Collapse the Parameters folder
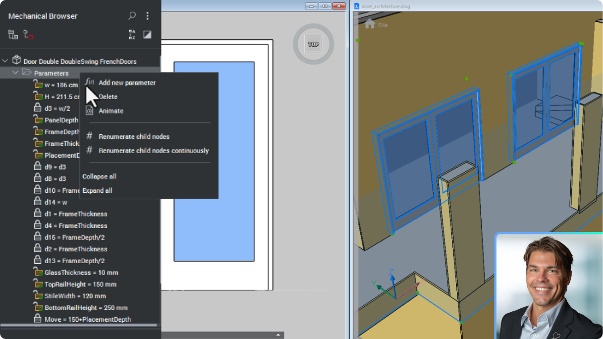This screenshot has height=339, width=603. click(x=15, y=72)
